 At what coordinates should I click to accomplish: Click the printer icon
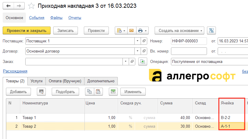pyautogui.click(x=140, y=30)
